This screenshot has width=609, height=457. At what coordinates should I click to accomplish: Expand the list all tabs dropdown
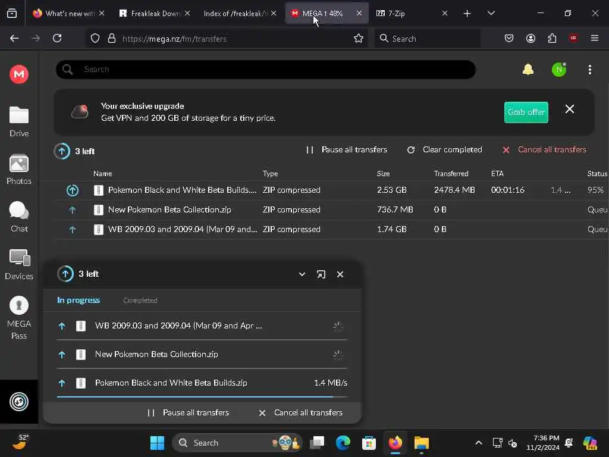pyautogui.click(x=491, y=13)
